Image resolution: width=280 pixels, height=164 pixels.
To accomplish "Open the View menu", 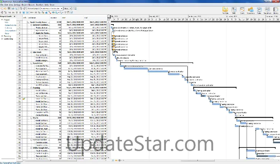I will tap(11, 5).
